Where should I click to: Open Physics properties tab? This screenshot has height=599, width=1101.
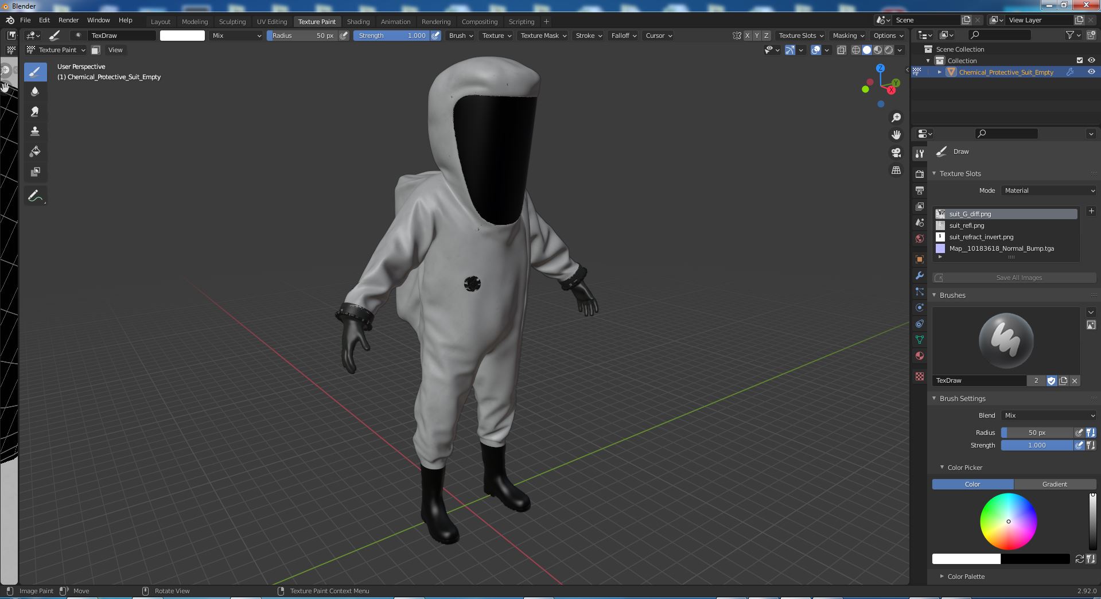point(920,308)
